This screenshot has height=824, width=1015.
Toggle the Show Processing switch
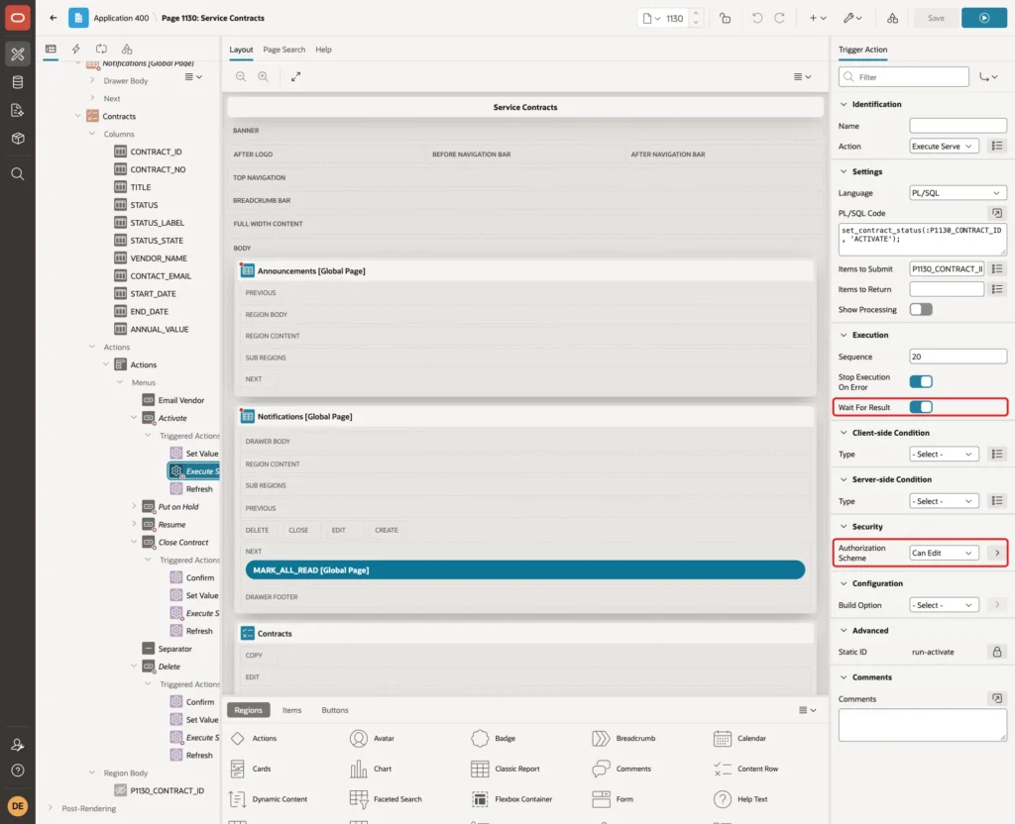tap(921, 310)
